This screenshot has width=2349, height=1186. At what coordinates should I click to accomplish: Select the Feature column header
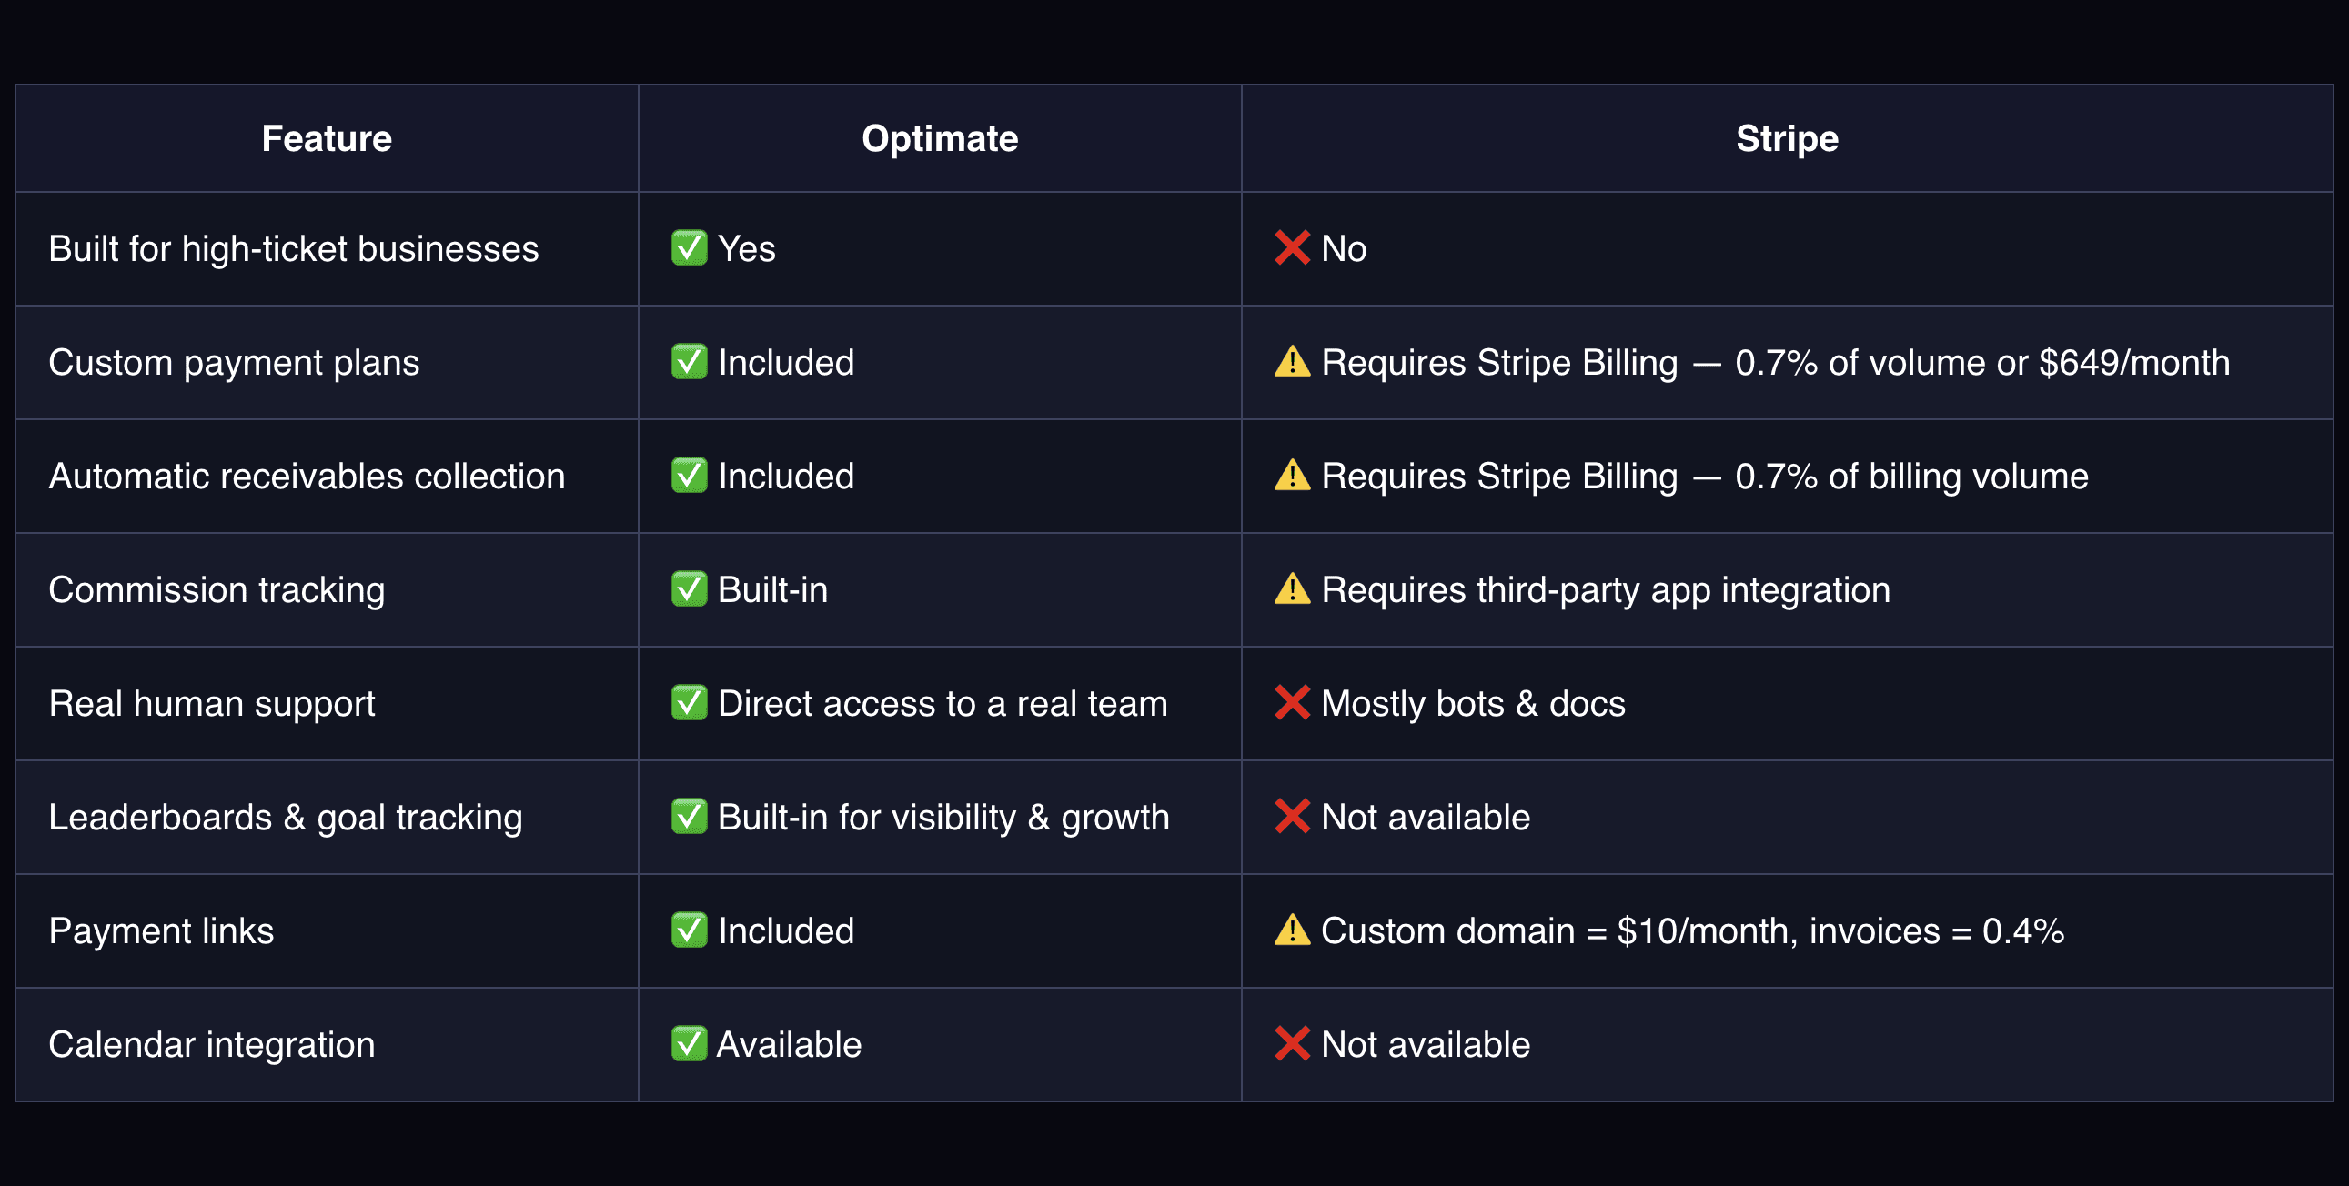coord(327,138)
